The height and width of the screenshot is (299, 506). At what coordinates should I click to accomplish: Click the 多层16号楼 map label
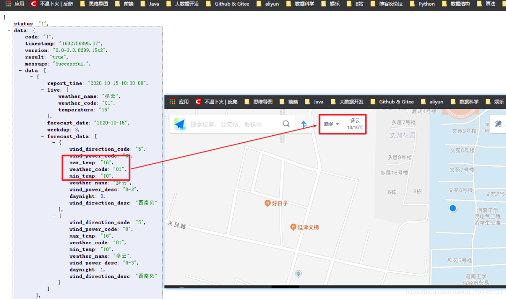[x=394, y=173]
